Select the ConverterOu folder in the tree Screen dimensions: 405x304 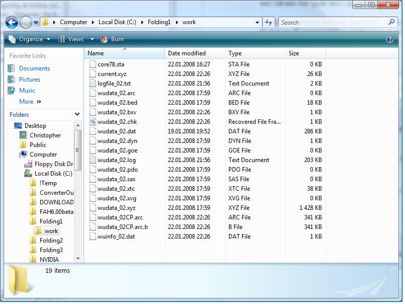pos(56,193)
